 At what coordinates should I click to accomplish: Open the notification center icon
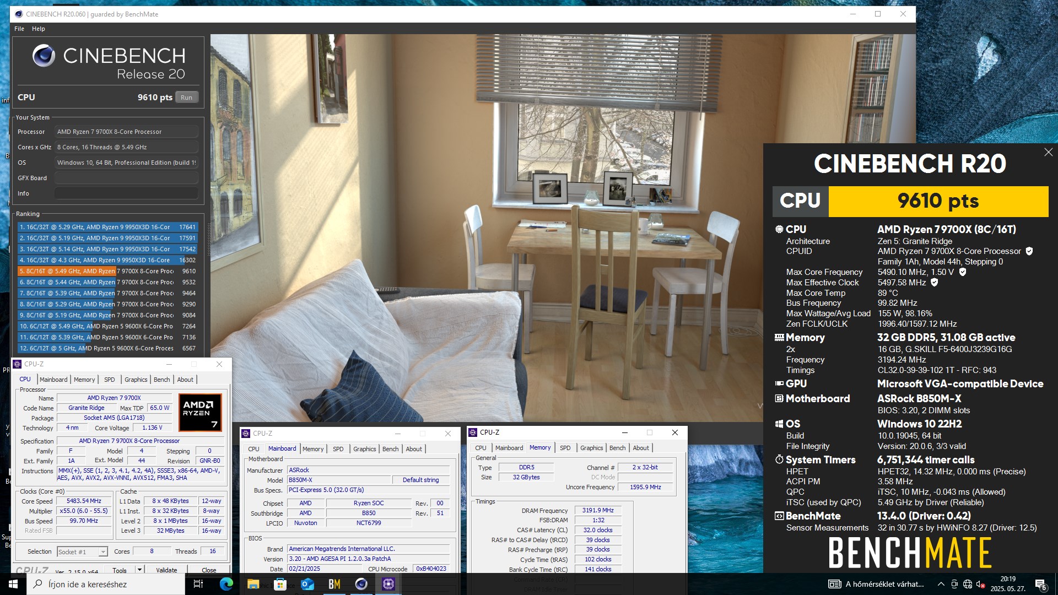point(1040,584)
